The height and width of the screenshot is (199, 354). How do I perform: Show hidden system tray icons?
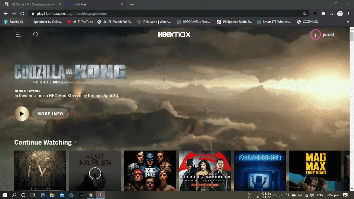(275, 195)
